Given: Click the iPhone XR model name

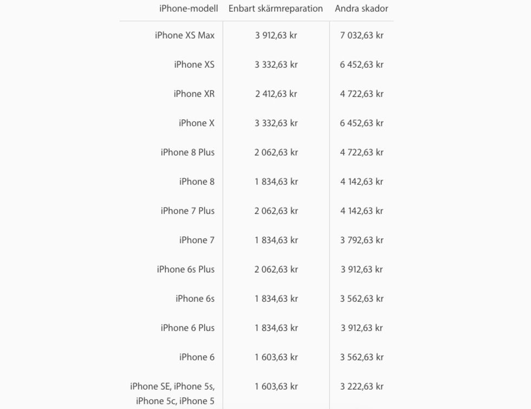Looking at the screenshot, I should [x=194, y=94].
